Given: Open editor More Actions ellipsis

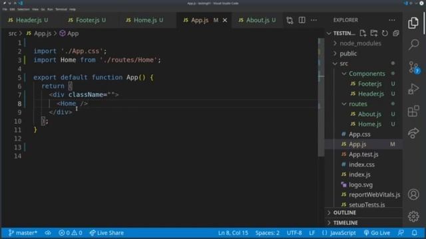Looking at the screenshot, I should point(314,20).
